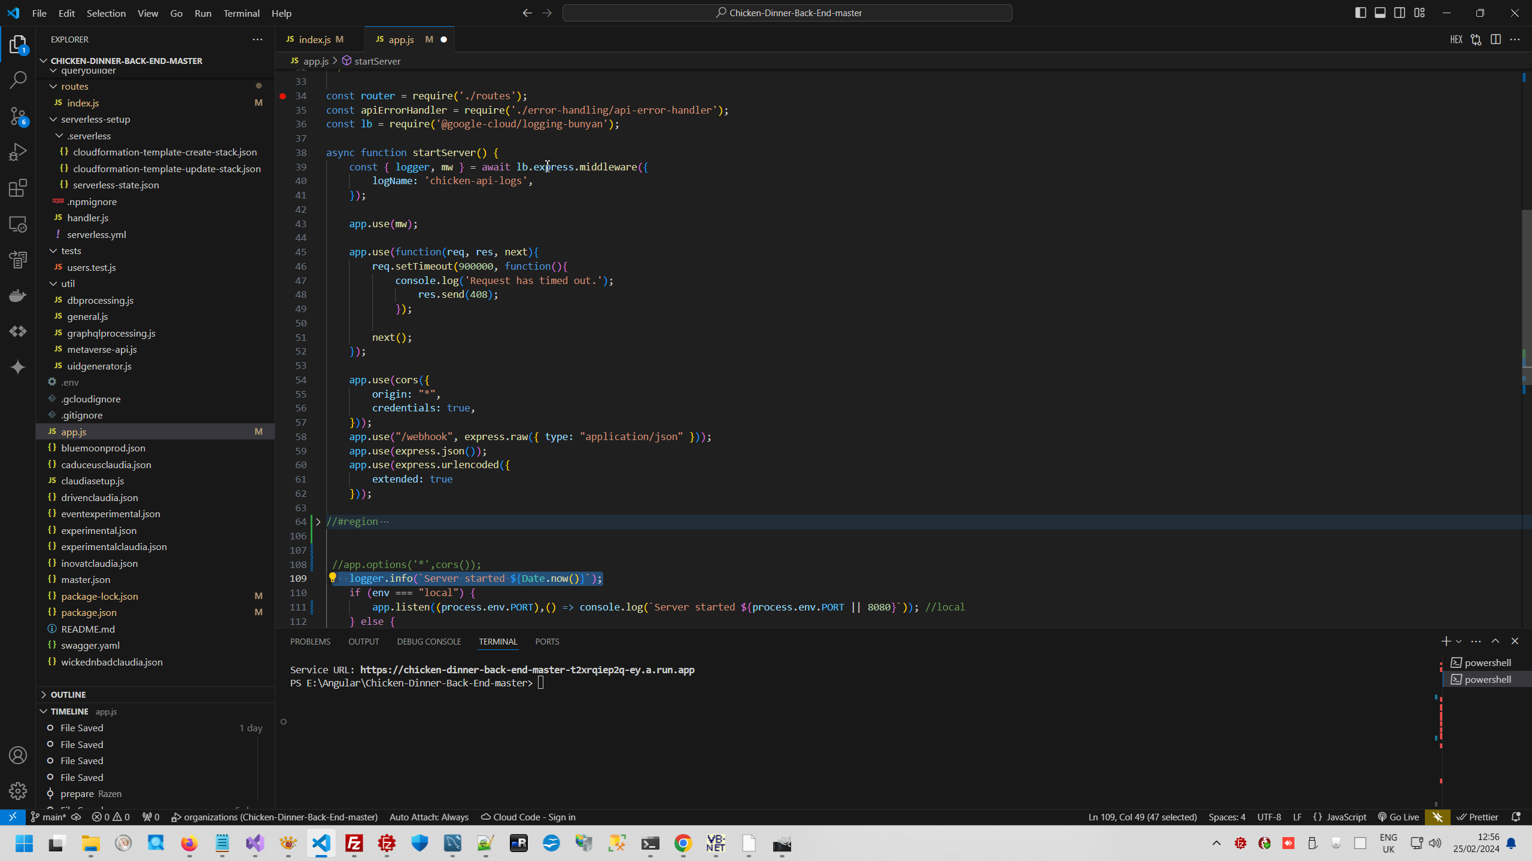This screenshot has width=1532, height=861.
Task: Open the Docker view icon
Action: click(18, 295)
